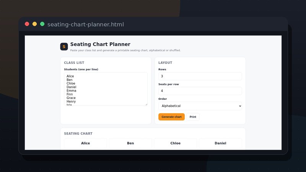Grab the textarea resize handle corner
Image resolution: width=306 pixels, height=172 pixels.
tap(146, 104)
